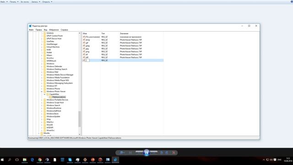Switch input language via ENG indicator
The width and height of the screenshot is (293, 165).
pos(280,160)
